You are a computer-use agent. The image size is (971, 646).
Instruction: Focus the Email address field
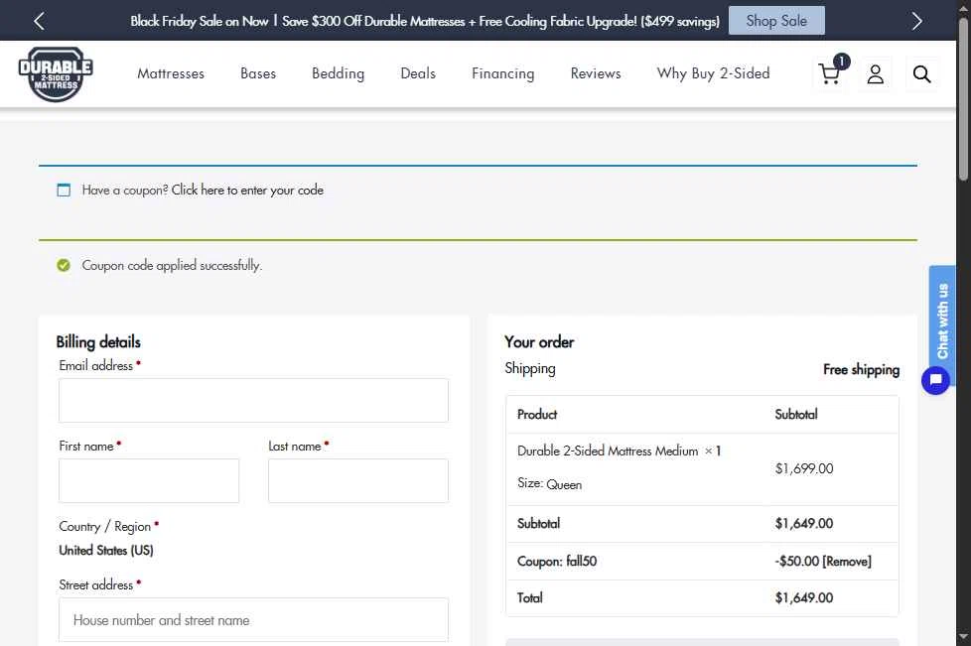pyautogui.click(x=253, y=400)
